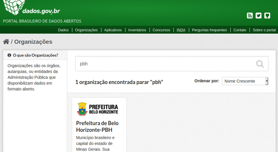Image resolution: width=278 pixels, height=152 pixels.
Task: Click the Ordenar por label
Action: click(x=207, y=81)
